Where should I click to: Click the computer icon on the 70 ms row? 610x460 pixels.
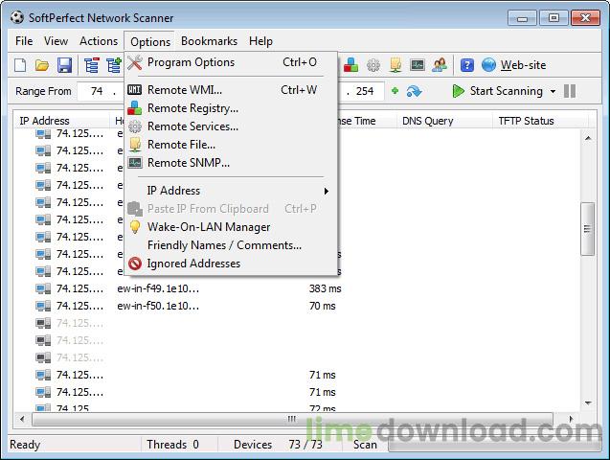(x=43, y=306)
